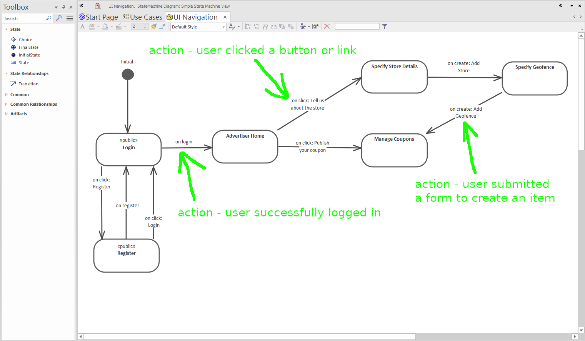585x341 pixels.
Task: Click the diagram properties icon in the toolbar
Action: (315, 26)
